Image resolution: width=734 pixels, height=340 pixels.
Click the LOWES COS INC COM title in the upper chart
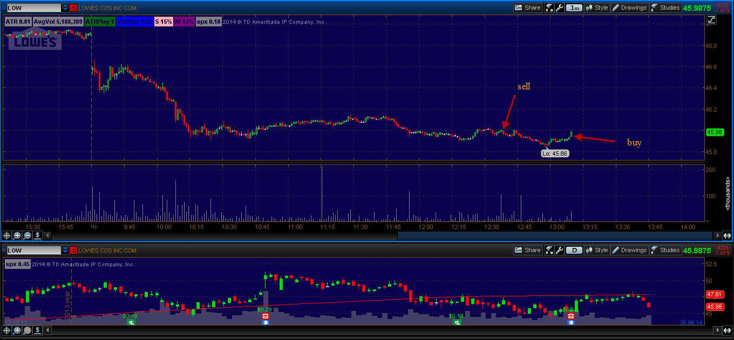107,8
